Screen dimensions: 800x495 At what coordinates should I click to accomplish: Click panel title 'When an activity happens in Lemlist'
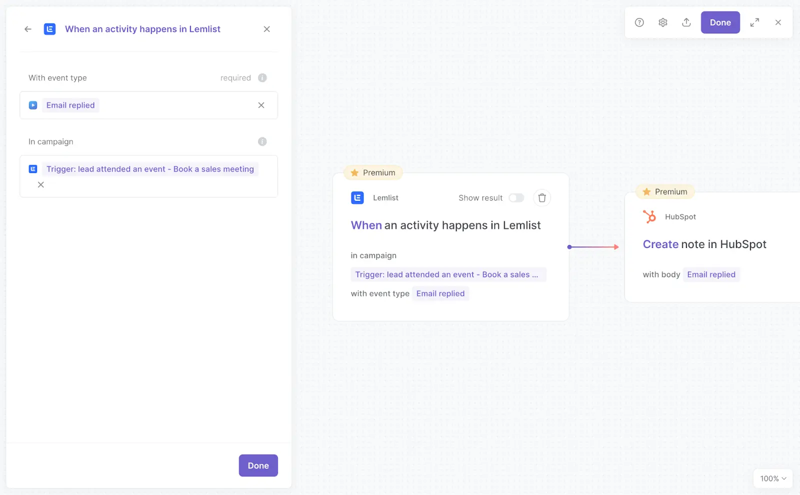click(142, 29)
